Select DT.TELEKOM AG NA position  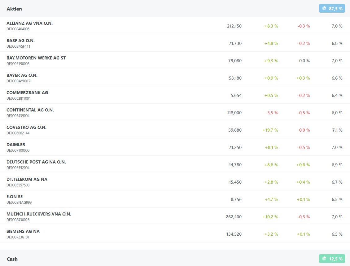[x=27, y=179]
